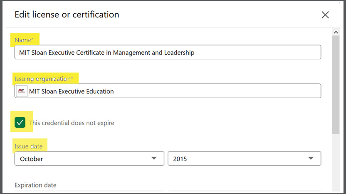Image resolution: width=346 pixels, height=194 pixels.
Task: Close the Edit license or certification dialog
Action: point(325,15)
